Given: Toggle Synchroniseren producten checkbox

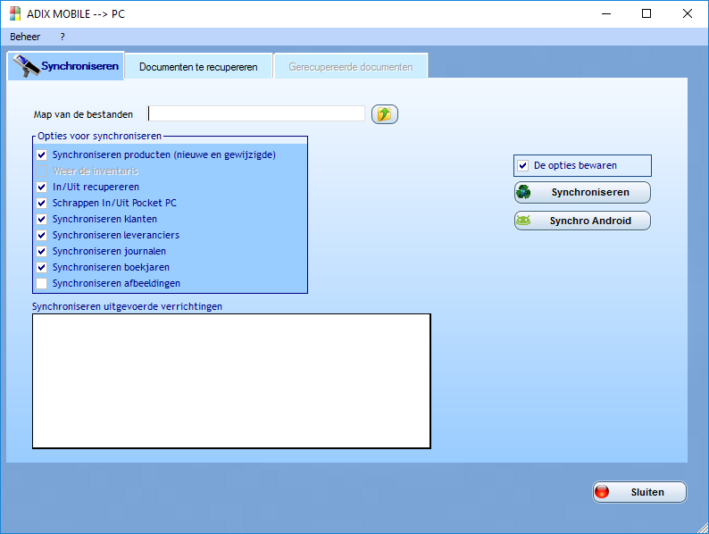Looking at the screenshot, I should point(42,155).
